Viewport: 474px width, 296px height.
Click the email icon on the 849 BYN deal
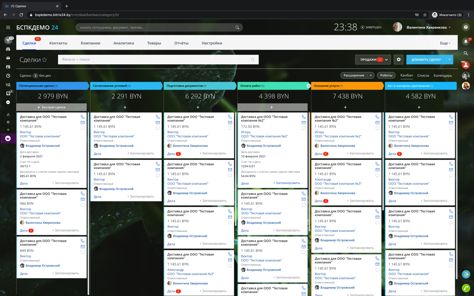[82, 247]
